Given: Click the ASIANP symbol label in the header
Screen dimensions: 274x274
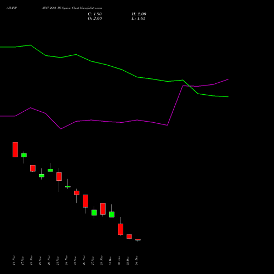Looking at the screenshot, I should coord(12,8).
